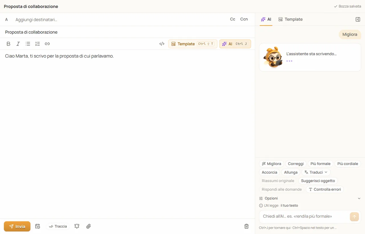This screenshot has height=234, width=365.
Task: Run Controlla errori check
Action: (325, 189)
